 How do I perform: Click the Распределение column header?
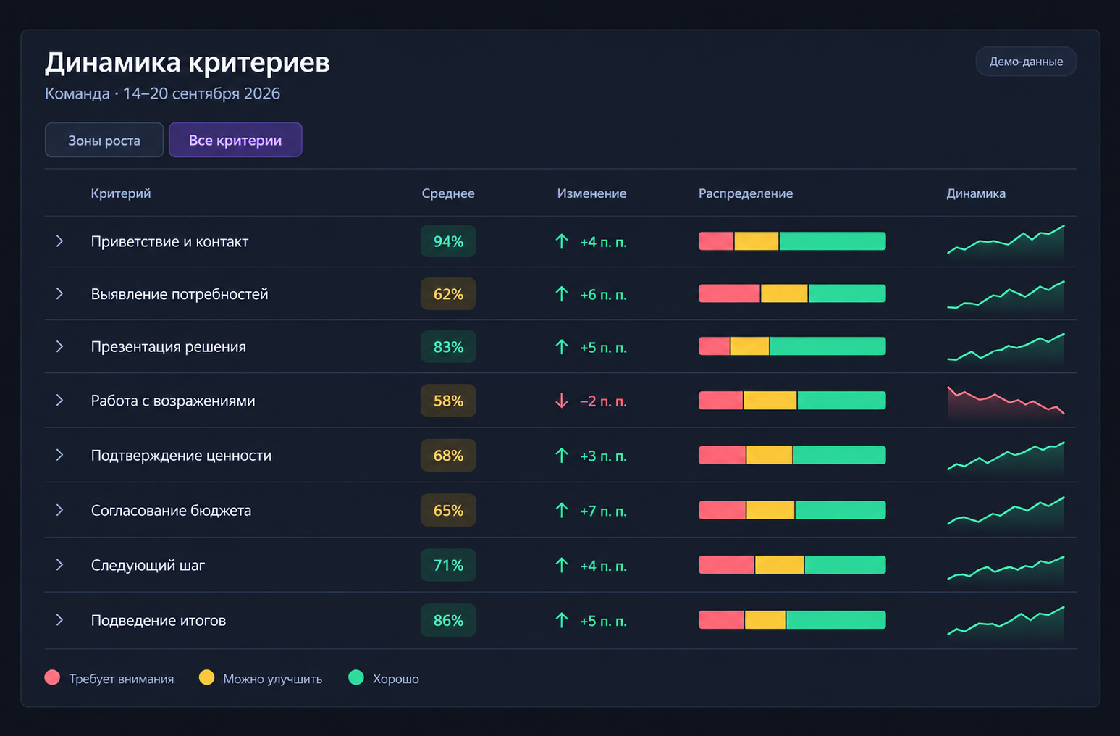(x=746, y=193)
